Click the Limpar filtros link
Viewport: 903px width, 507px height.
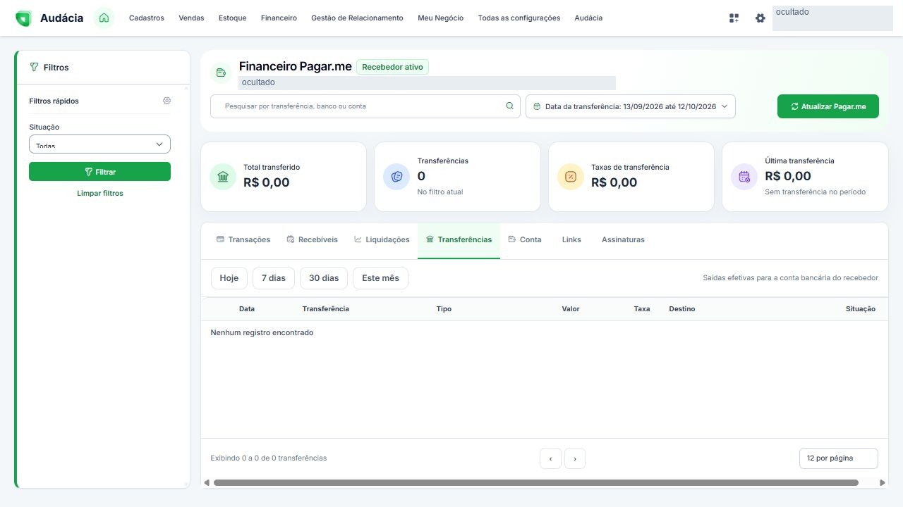click(x=100, y=193)
